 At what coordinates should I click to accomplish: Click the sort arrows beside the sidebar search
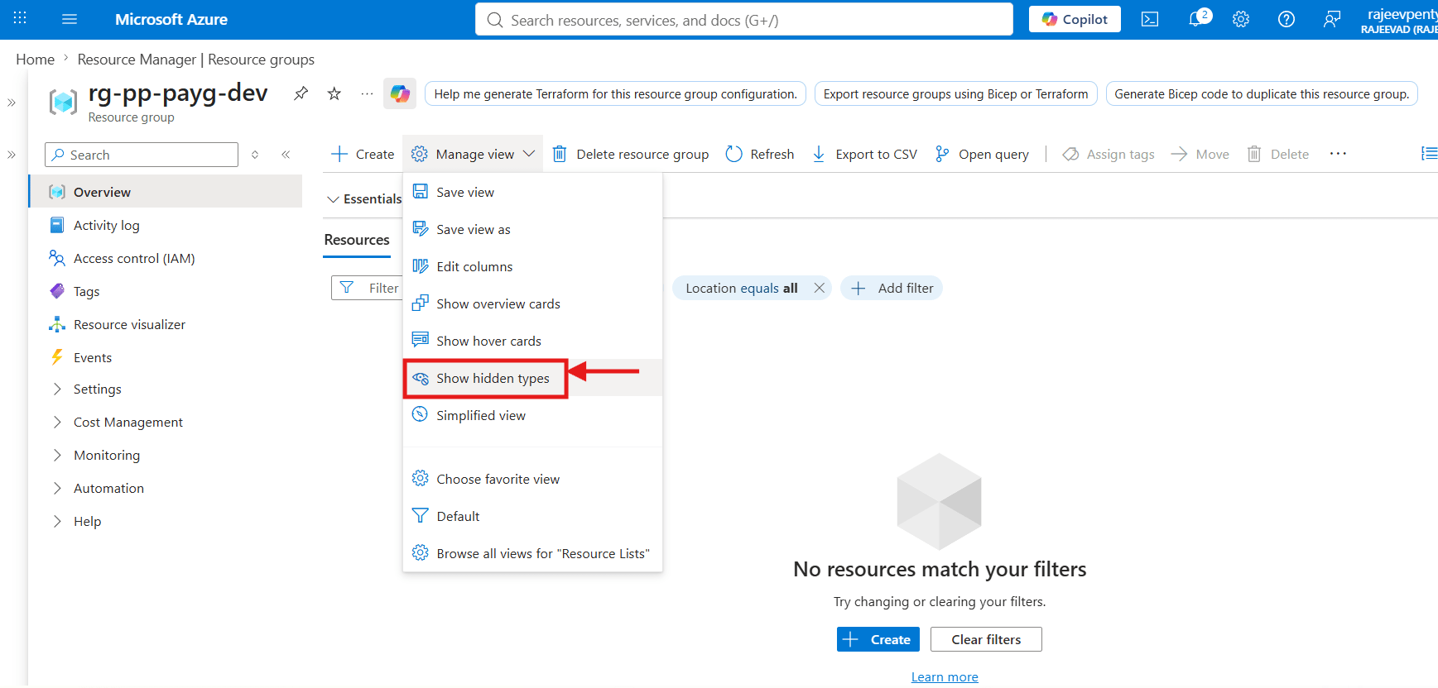pos(255,155)
